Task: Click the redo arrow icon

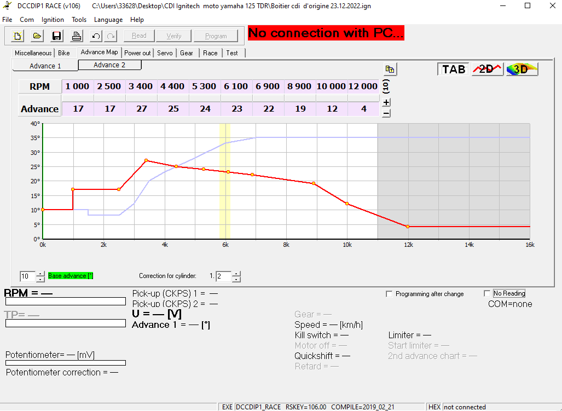Action: coord(111,36)
